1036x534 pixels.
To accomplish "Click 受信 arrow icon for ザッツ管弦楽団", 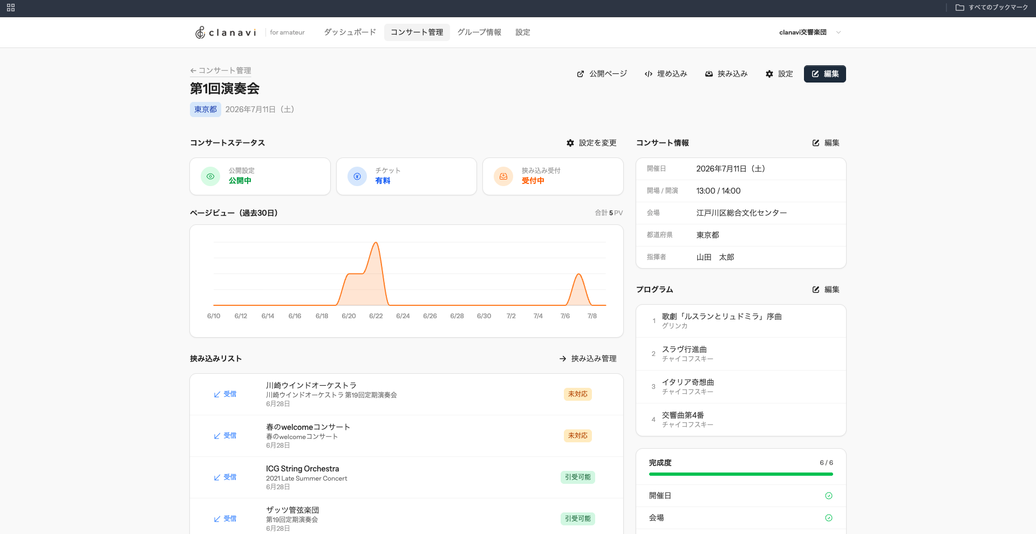I will click(217, 519).
